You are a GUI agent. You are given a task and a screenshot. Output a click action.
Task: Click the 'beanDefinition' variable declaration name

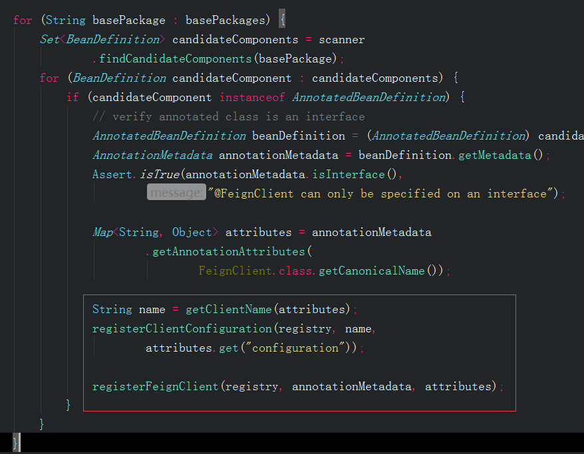299,136
